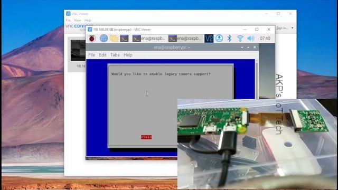The height and width of the screenshot is (190, 338).
Task: Confirm with the red Yes button
Action: (x=146, y=137)
